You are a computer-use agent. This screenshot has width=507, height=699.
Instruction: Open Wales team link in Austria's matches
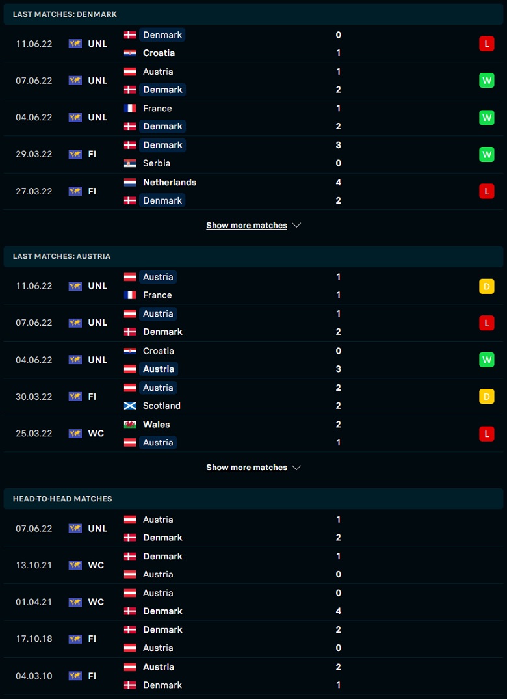pyautogui.click(x=157, y=425)
